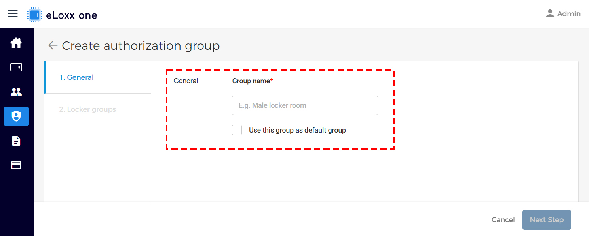This screenshot has width=589, height=236.
Task: Open the users icon in the sidebar
Action: [x=16, y=92]
